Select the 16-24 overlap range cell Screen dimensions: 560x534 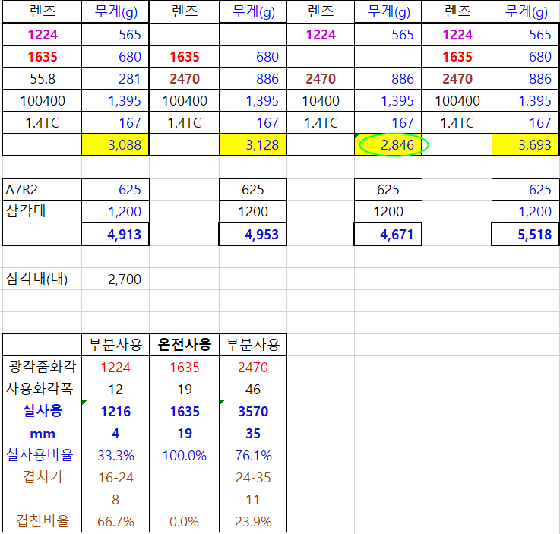[x=115, y=478]
